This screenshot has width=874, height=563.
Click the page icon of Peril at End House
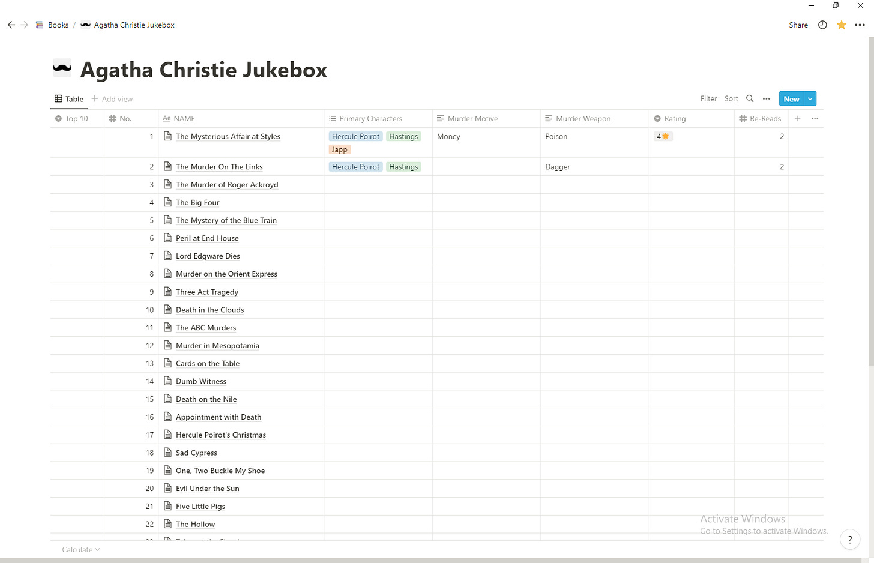click(168, 238)
